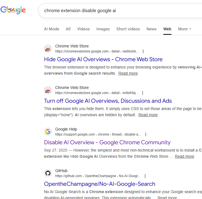Click Chrome Web Store name above Turn off Google AI

click(72, 88)
